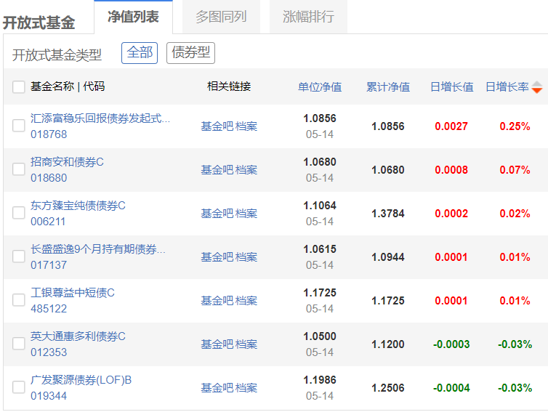Viewport: 548px width, 412px height.
Task: Sort by the 累计净值 column header
Action: point(388,86)
